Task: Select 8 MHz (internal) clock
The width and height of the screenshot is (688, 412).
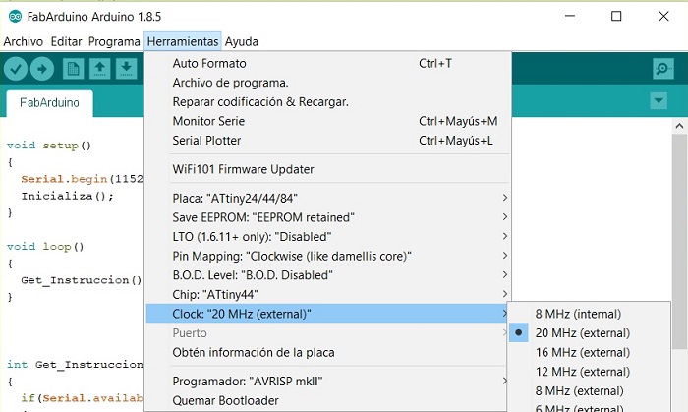Action: coord(589,314)
